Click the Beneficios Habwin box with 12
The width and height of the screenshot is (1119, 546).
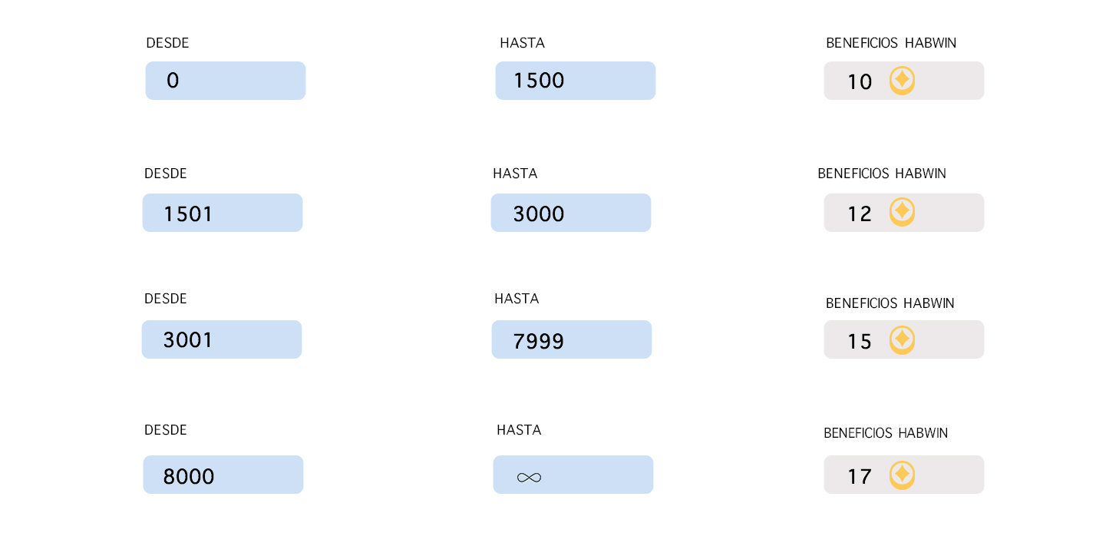pos(904,213)
